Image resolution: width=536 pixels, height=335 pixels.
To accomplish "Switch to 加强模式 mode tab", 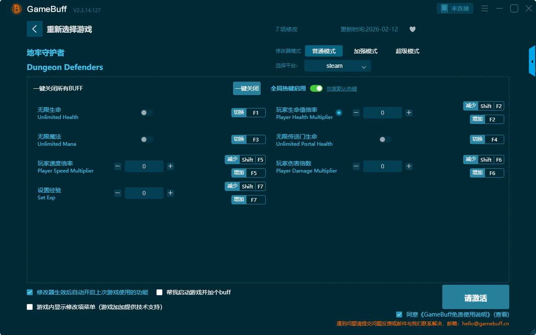I will 365,51.
